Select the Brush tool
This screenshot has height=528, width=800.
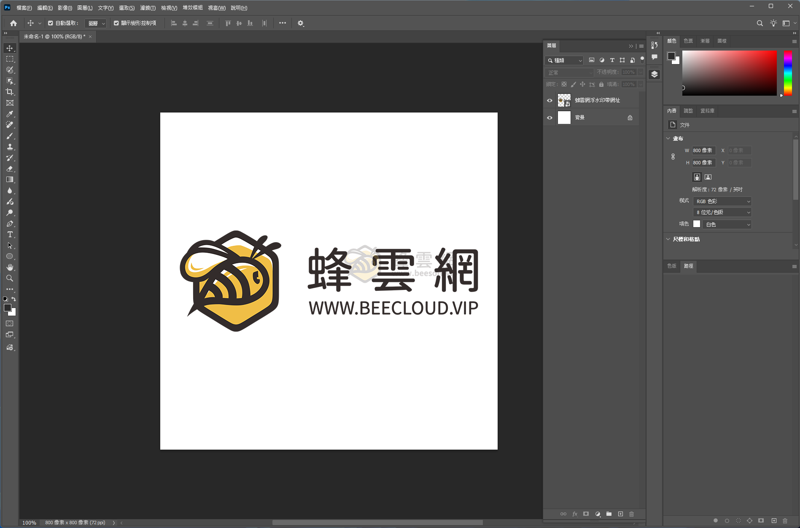pos(10,136)
